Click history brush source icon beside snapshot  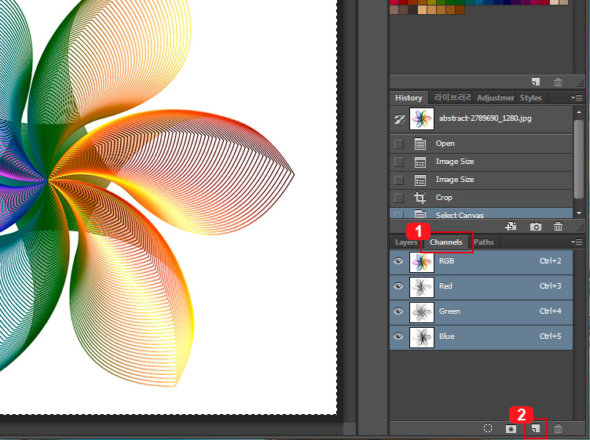pyautogui.click(x=399, y=119)
